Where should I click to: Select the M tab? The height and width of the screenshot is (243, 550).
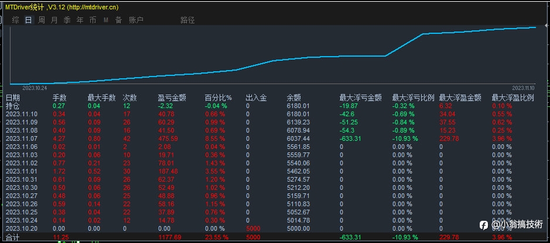[105, 20]
